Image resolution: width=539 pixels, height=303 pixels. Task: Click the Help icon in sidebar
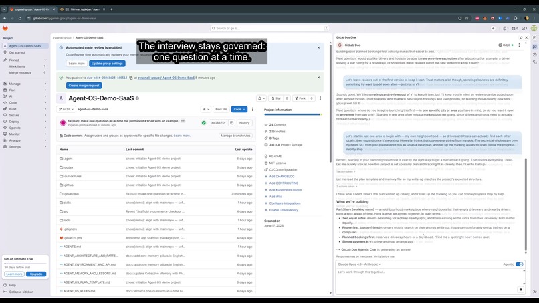5,285
